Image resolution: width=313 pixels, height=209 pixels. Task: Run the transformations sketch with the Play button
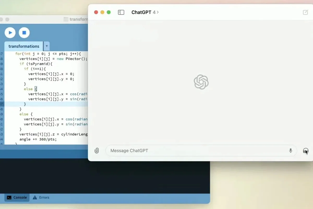point(10,32)
